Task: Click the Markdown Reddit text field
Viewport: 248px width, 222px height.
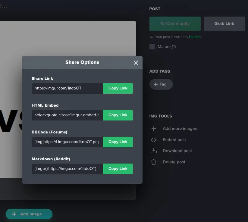Action: [67, 169]
